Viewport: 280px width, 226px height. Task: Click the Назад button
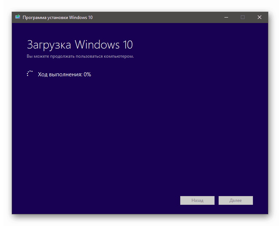point(197,200)
